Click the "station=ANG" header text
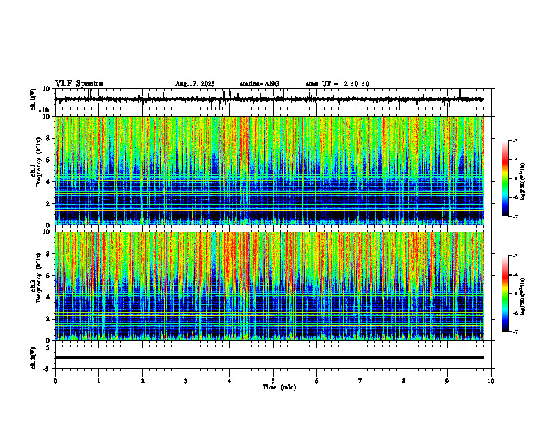This screenshot has width=553, height=427. [x=259, y=84]
